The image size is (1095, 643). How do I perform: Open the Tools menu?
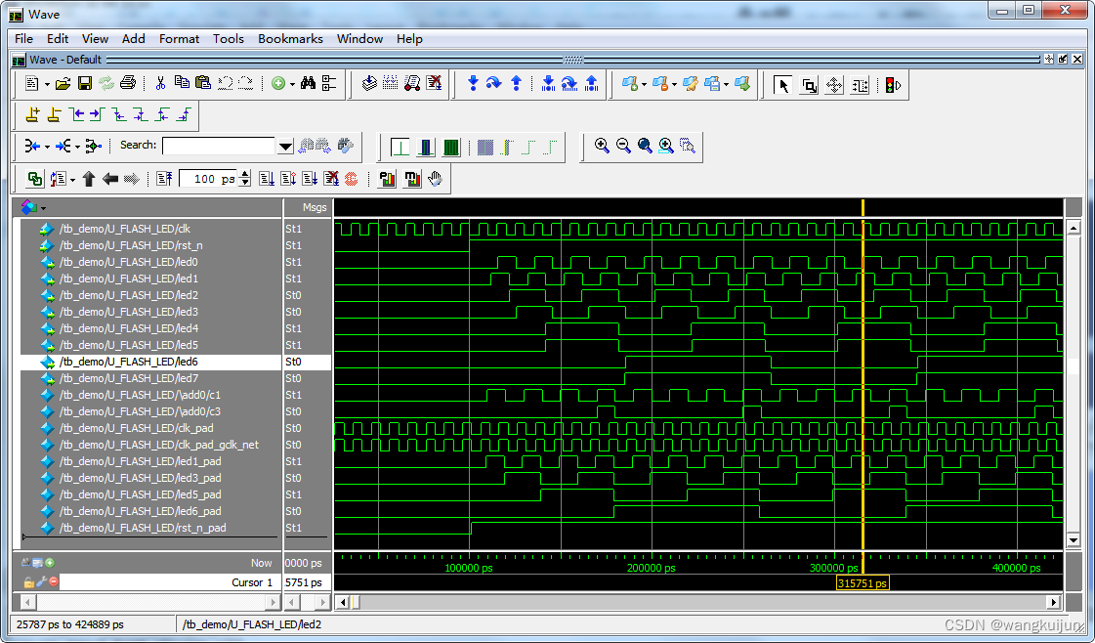click(x=228, y=39)
